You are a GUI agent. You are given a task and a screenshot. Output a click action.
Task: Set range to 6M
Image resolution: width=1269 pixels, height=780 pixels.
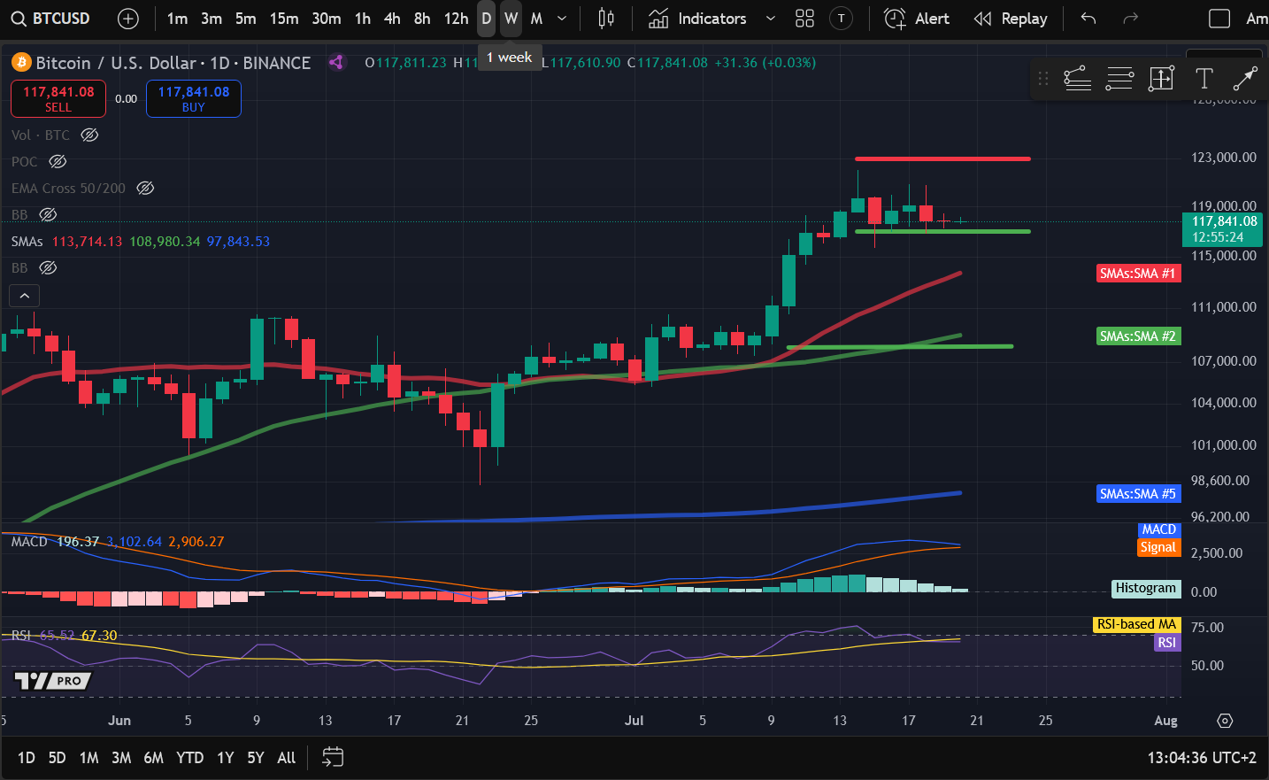[x=153, y=758]
